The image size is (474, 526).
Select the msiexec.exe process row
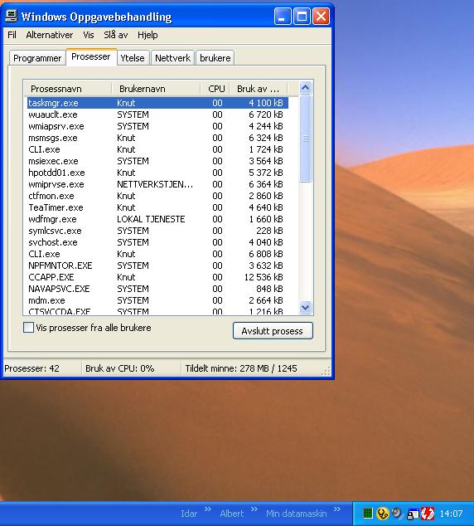157,161
